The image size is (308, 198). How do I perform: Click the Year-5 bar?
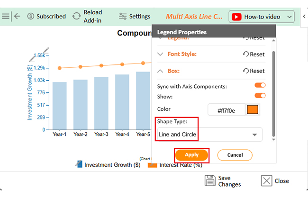pos(143,101)
